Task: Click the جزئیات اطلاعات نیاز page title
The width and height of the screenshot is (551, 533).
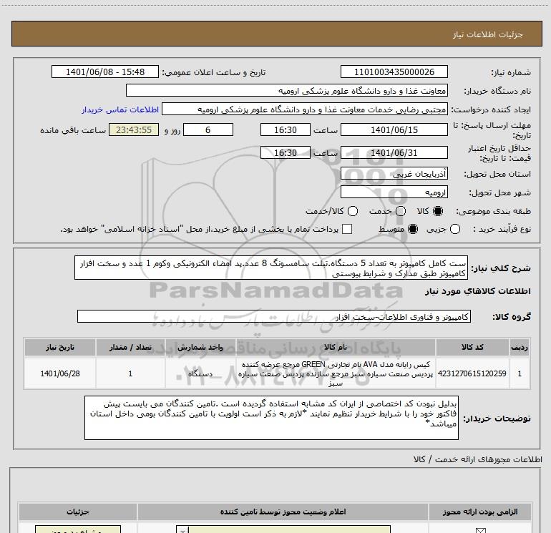Action: pos(488,34)
